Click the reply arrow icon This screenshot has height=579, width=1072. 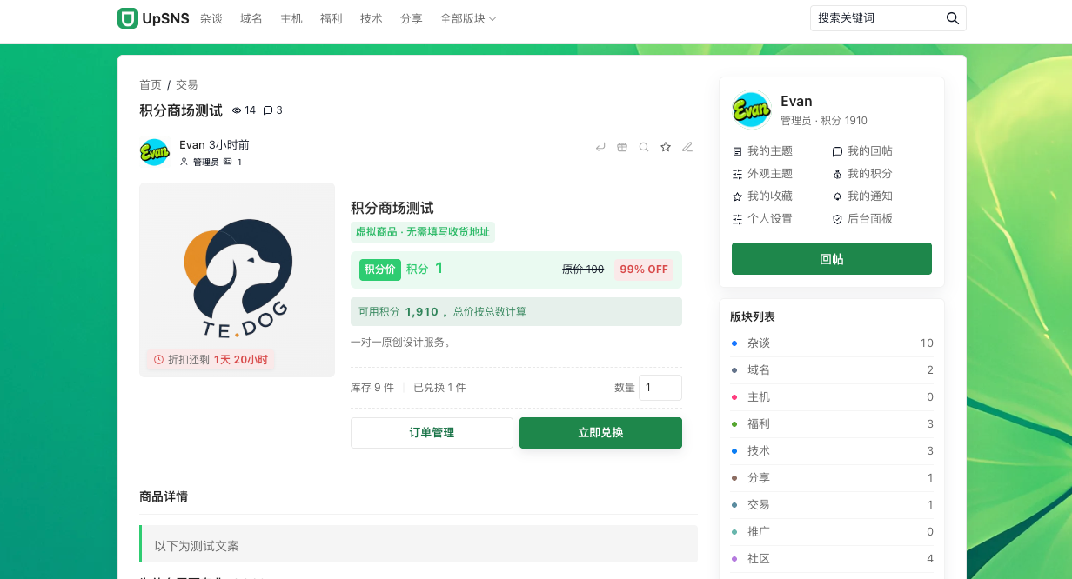[600, 147]
